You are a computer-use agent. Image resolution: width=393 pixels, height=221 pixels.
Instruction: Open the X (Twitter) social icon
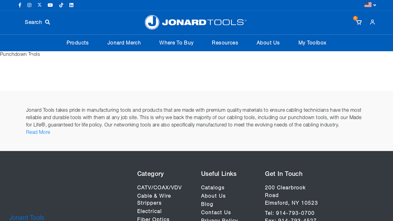[40, 5]
